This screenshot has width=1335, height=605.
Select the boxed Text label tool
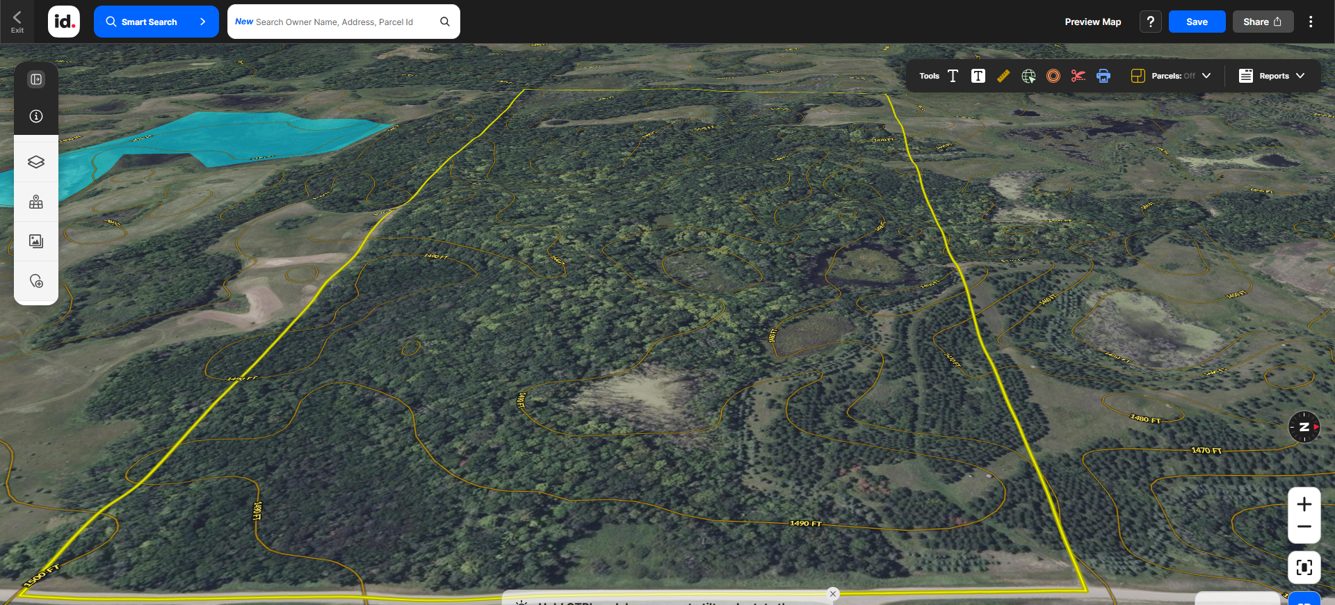(x=978, y=76)
